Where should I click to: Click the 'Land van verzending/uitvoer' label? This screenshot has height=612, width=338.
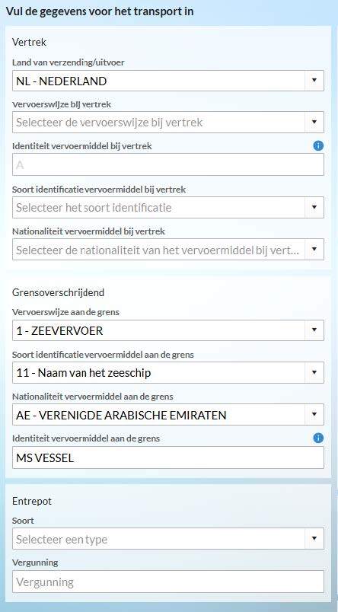69,62
